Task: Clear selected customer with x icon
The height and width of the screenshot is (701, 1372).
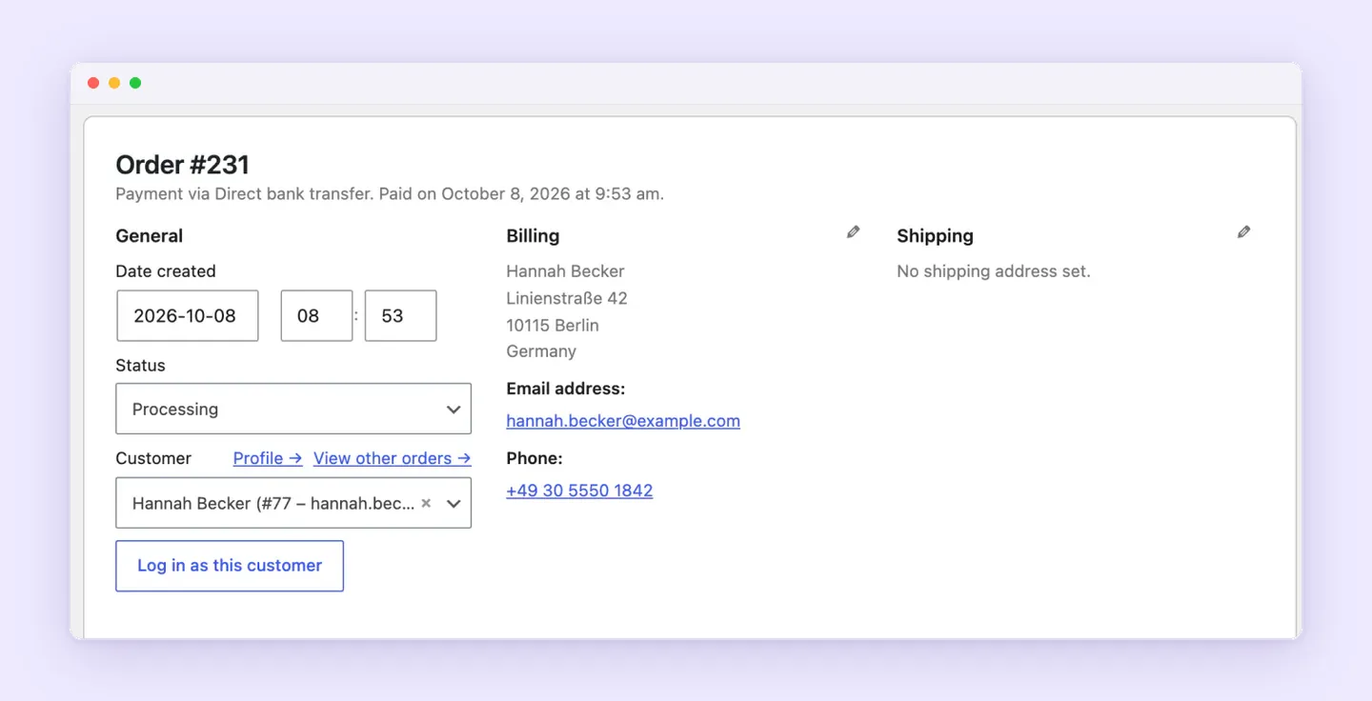Action: [426, 503]
